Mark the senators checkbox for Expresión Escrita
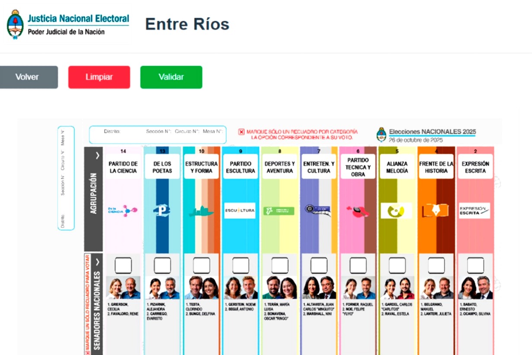The width and height of the screenshot is (532, 355). pyautogui.click(x=475, y=265)
